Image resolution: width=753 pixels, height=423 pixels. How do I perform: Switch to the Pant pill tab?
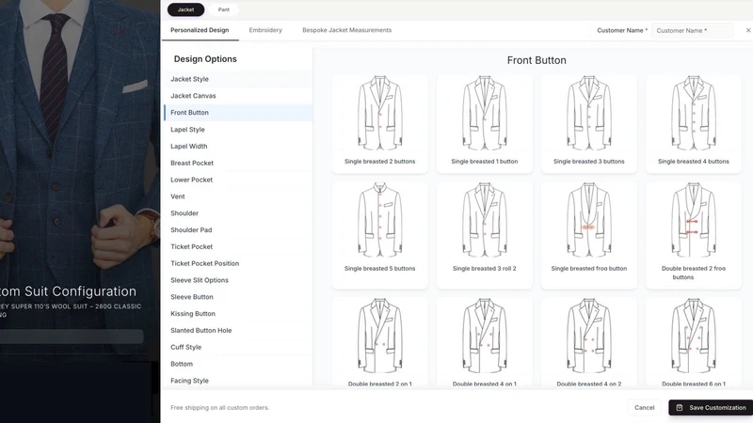click(224, 9)
